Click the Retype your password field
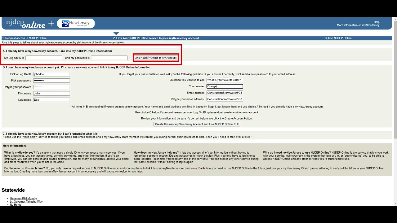 [51, 87]
